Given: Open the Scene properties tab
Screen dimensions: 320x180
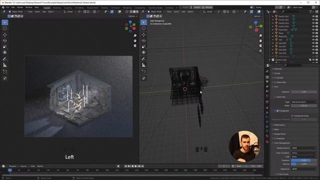Looking at the screenshot, I should [x=267, y=91].
